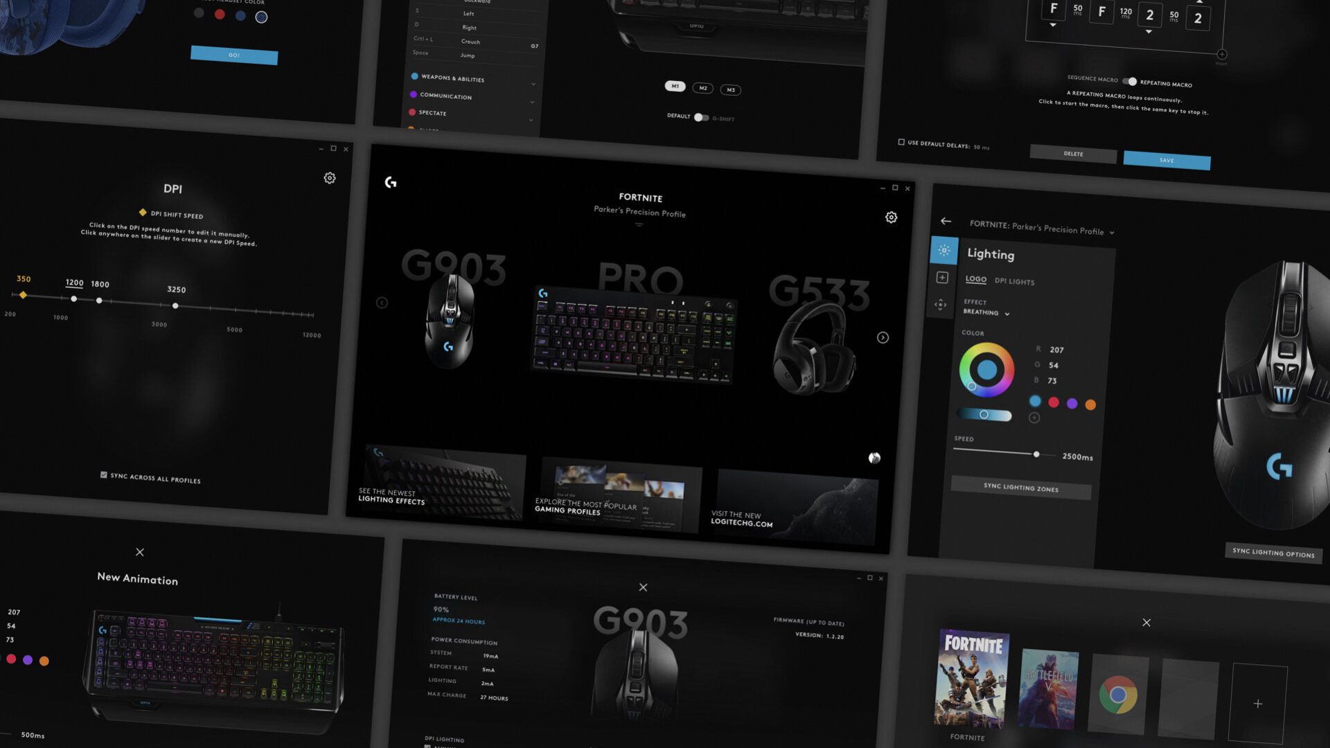Click the Logitech G logo in home window
This screenshot has width=1330, height=748.
coord(391,182)
